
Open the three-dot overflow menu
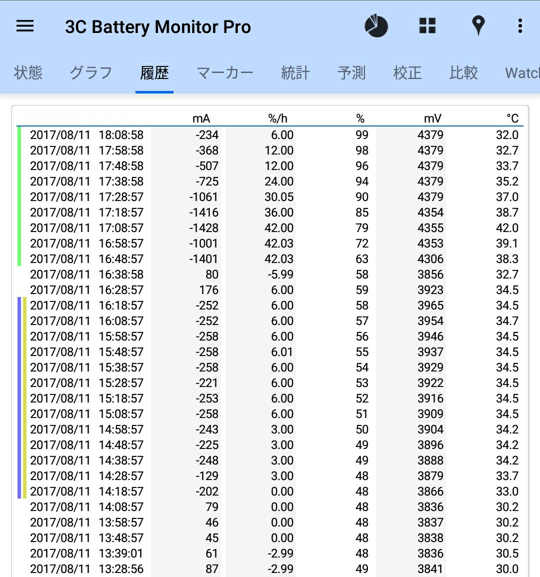pyautogui.click(x=520, y=26)
